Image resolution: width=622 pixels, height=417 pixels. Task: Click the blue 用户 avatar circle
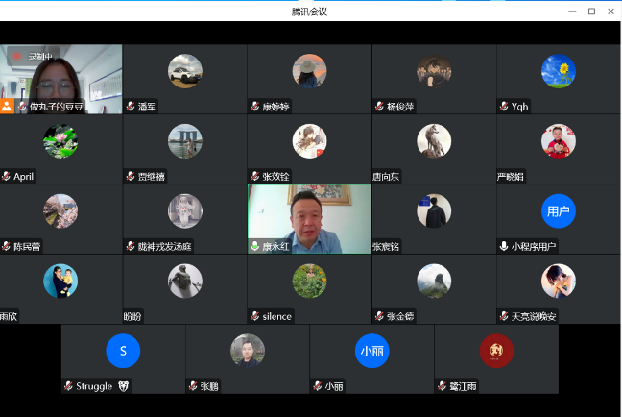tap(558, 211)
